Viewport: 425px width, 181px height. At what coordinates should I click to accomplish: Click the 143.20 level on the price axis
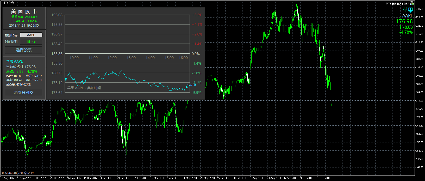point(420,167)
